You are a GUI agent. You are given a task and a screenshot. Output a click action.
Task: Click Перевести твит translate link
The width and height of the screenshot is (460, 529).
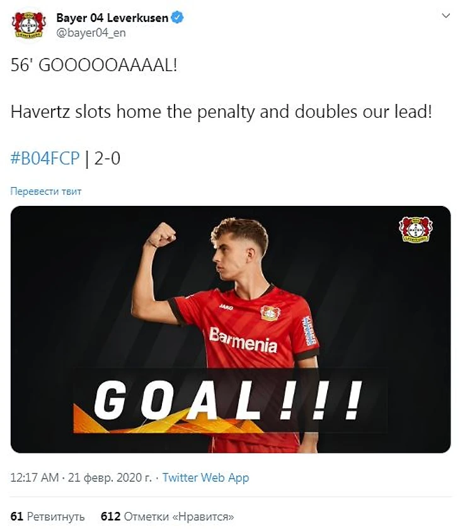46,191
